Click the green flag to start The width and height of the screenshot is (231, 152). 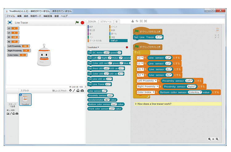(x=77, y=23)
